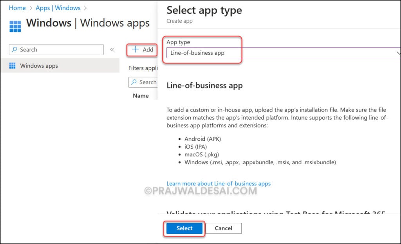Screen dimensions: 401x244
Task: Click the Windows (.msi, .appx) bullet text
Action: coord(260,162)
